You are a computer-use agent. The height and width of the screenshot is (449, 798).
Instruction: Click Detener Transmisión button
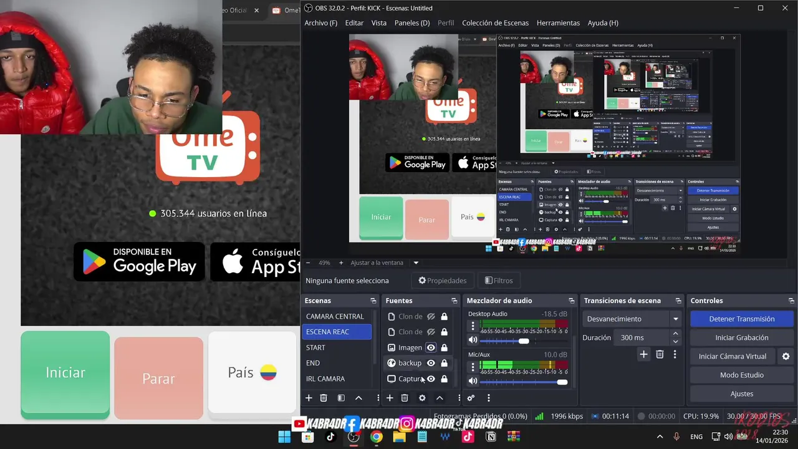[x=741, y=319]
